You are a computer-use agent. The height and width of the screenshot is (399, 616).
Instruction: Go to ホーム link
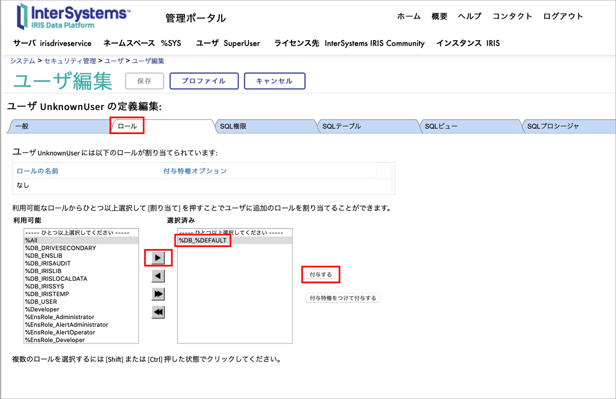coord(409,16)
